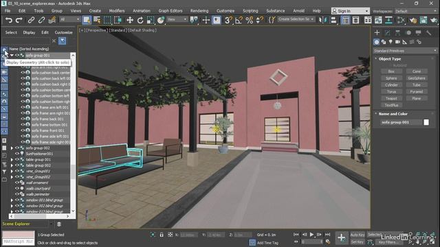Click the Mirror tool icon
The height and width of the screenshot is (247, 440).
[x=323, y=20]
